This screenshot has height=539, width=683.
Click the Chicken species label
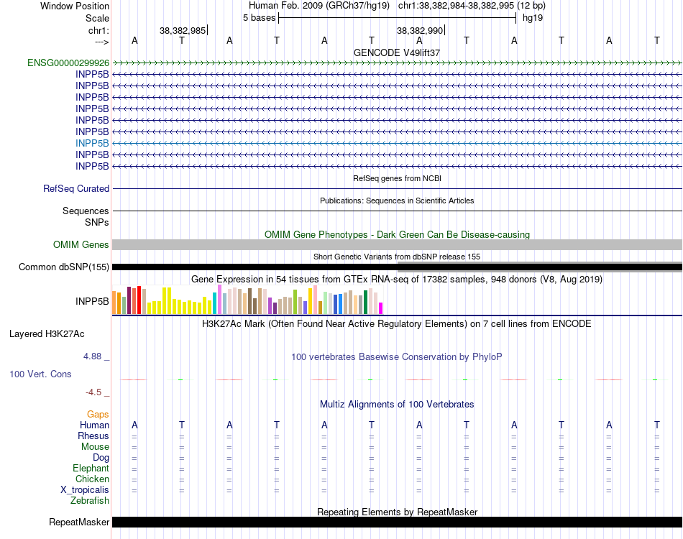tap(92, 479)
